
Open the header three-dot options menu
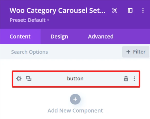[x=143, y=10]
